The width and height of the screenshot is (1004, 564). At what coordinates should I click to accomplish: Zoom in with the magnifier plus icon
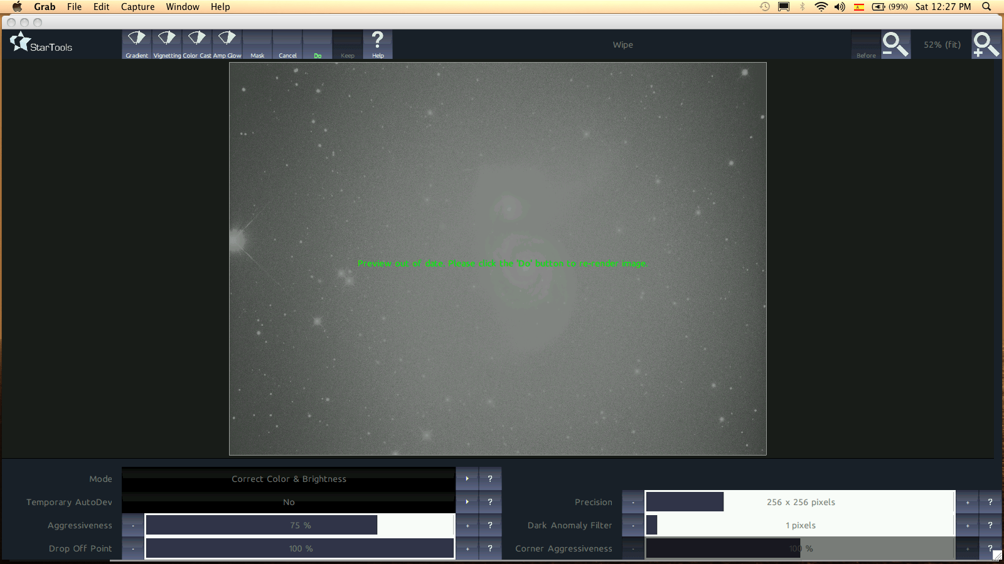(x=986, y=44)
